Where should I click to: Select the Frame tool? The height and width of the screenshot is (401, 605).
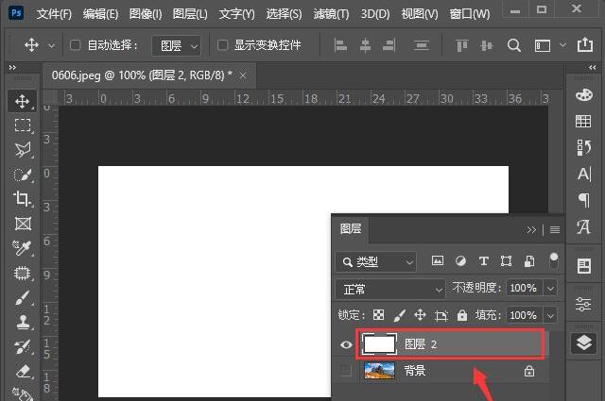tap(23, 224)
